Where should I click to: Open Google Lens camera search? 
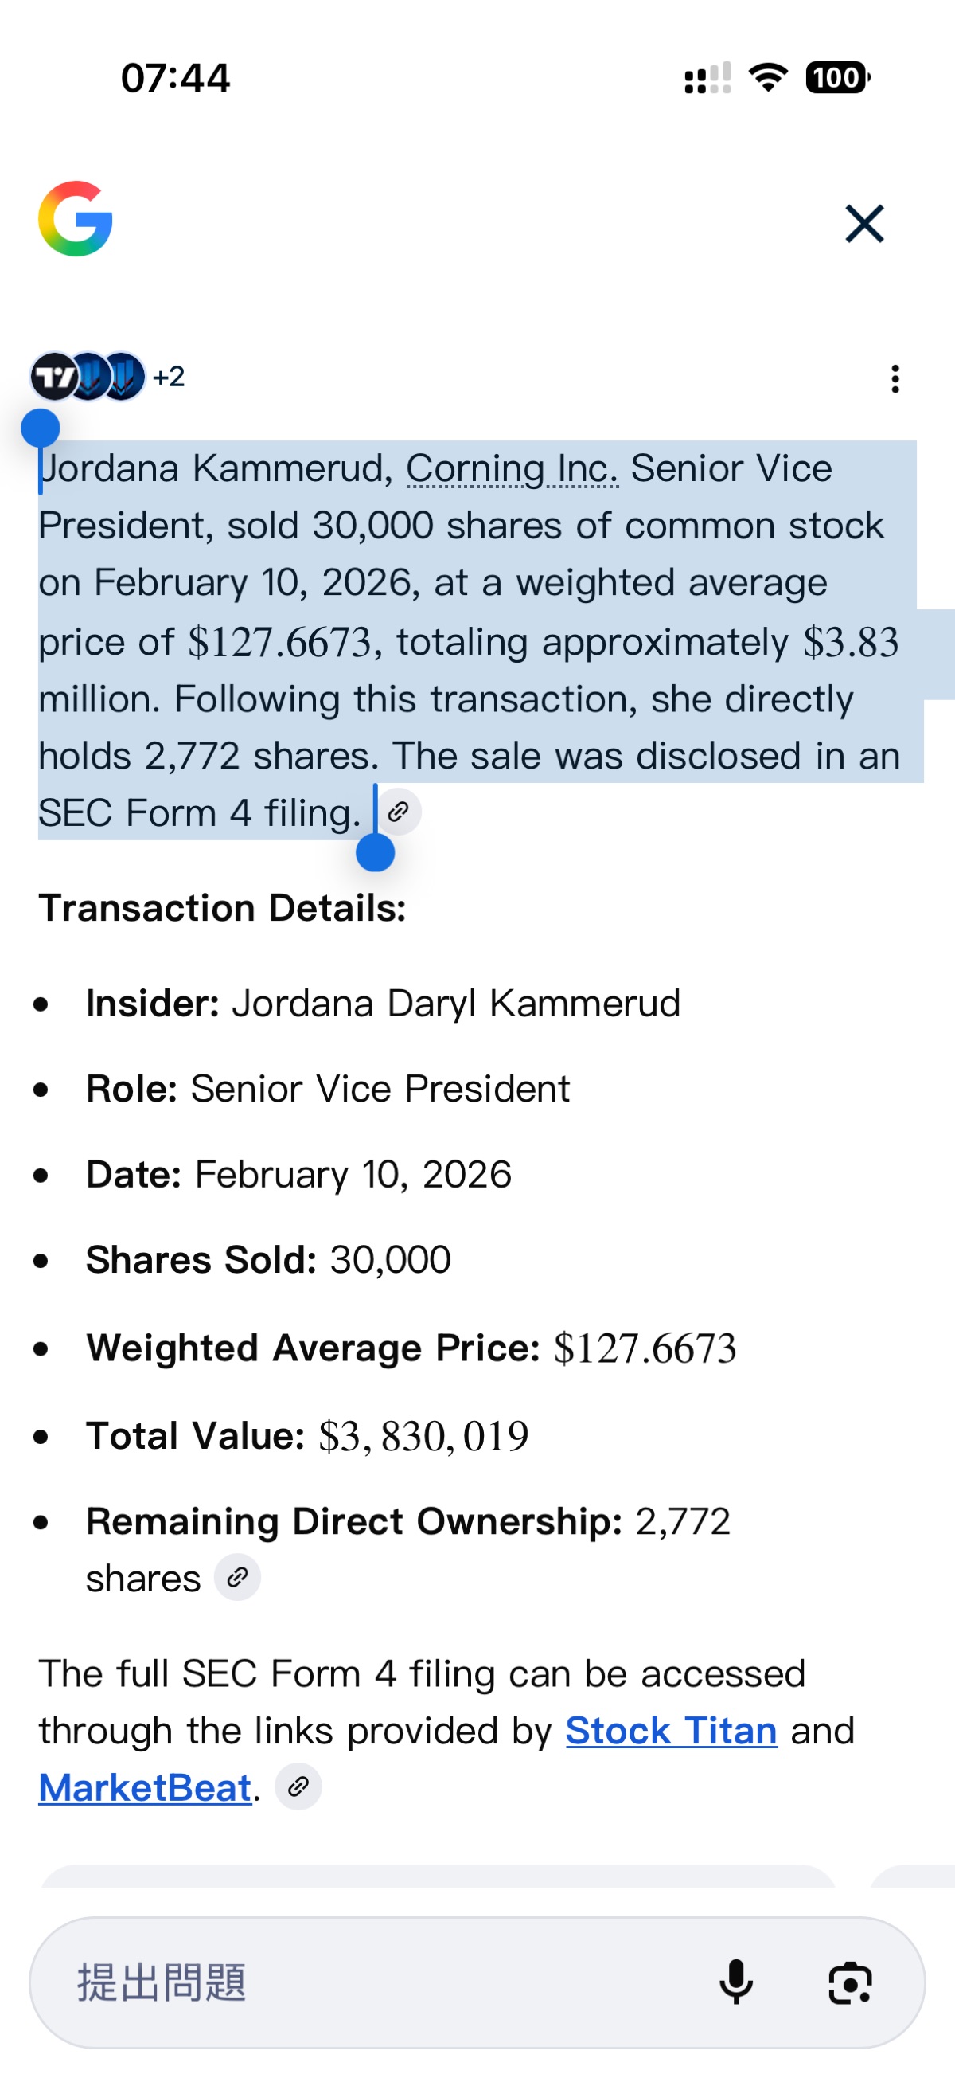[x=849, y=1982]
